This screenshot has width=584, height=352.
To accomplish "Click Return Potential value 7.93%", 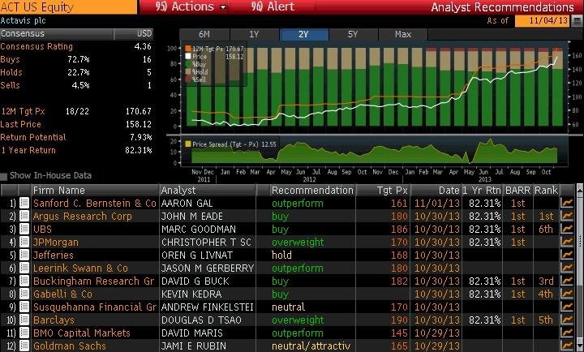I will (141, 137).
